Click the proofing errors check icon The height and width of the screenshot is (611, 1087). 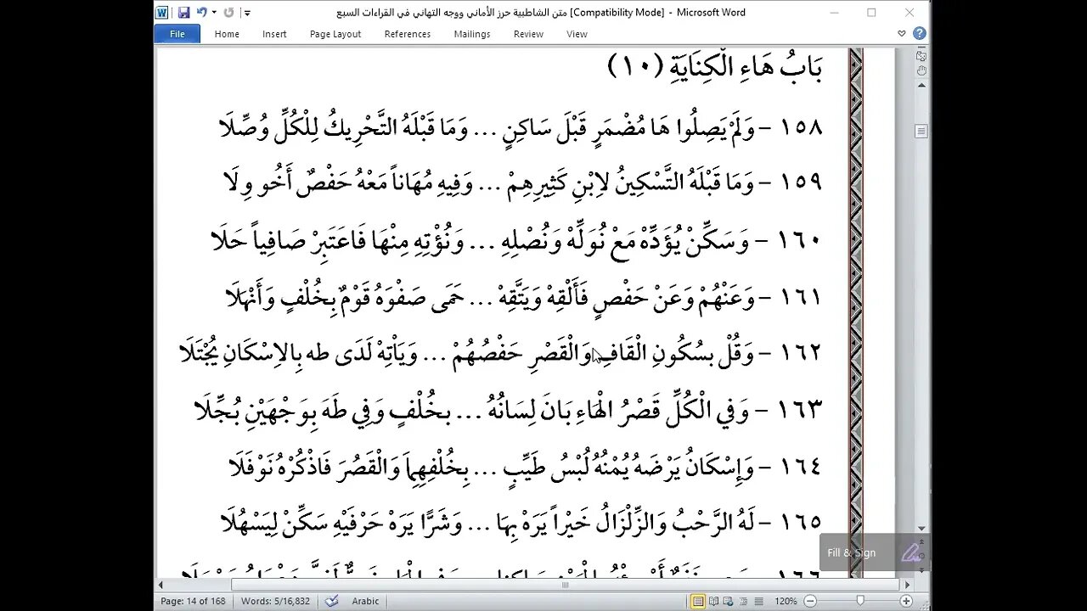[x=332, y=601]
